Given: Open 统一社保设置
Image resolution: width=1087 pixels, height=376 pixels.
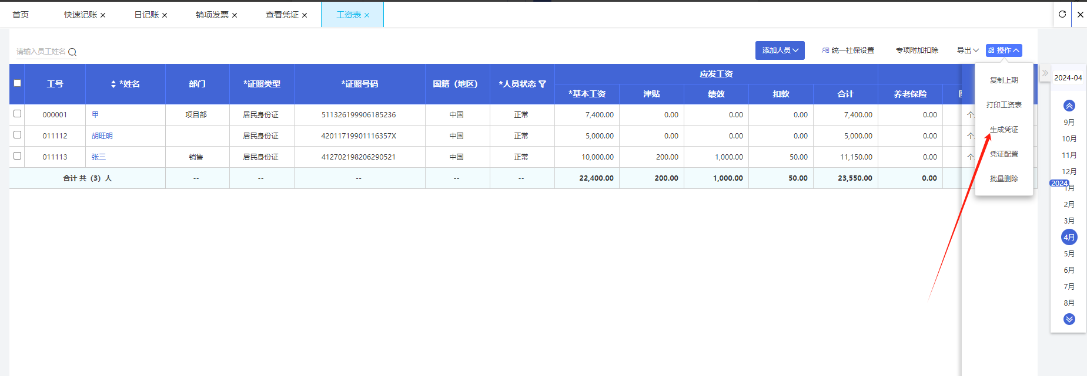Looking at the screenshot, I should pos(848,50).
